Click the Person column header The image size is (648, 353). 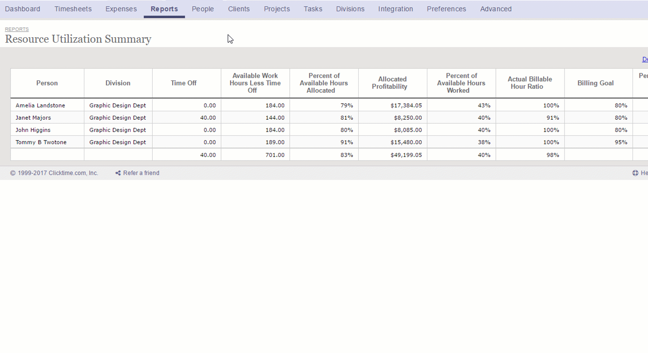(x=47, y=83)
